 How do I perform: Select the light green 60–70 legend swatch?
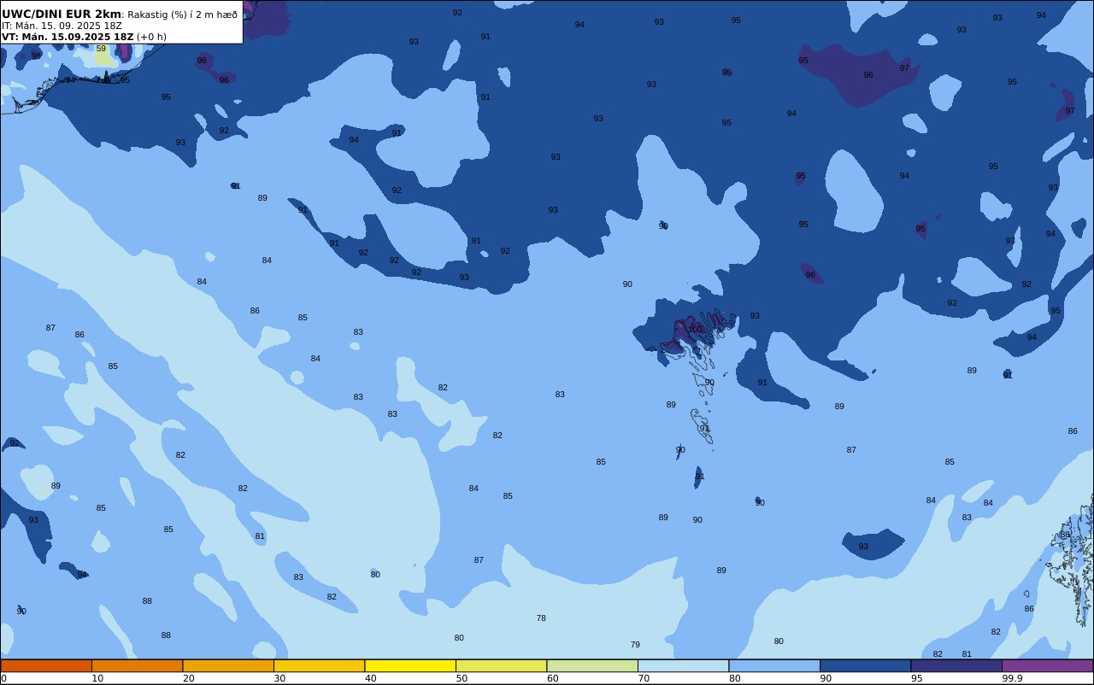pyautogui.click(x=592, y=665)
